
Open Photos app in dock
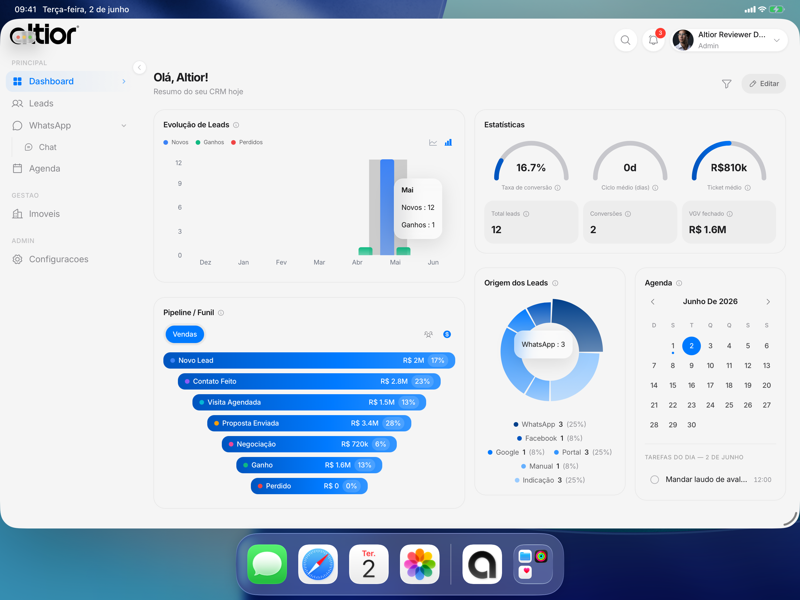coord(419,564)
